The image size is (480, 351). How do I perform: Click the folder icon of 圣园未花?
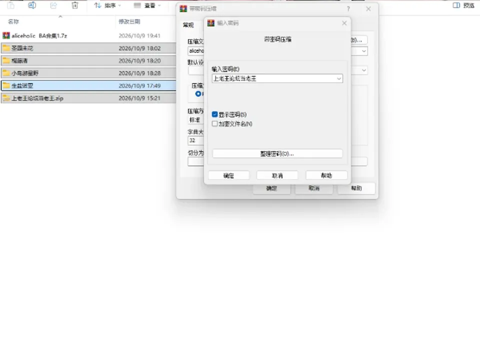[6, 48]
